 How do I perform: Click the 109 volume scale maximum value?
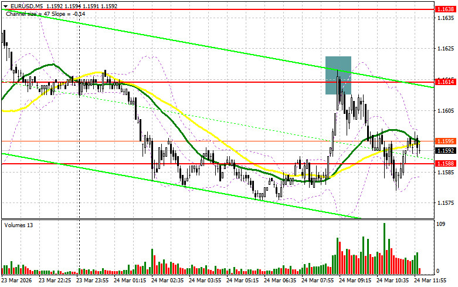point(440,224)
